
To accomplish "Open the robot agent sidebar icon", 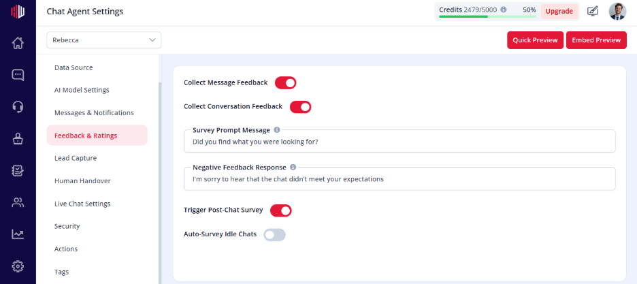I will (18, 139).
